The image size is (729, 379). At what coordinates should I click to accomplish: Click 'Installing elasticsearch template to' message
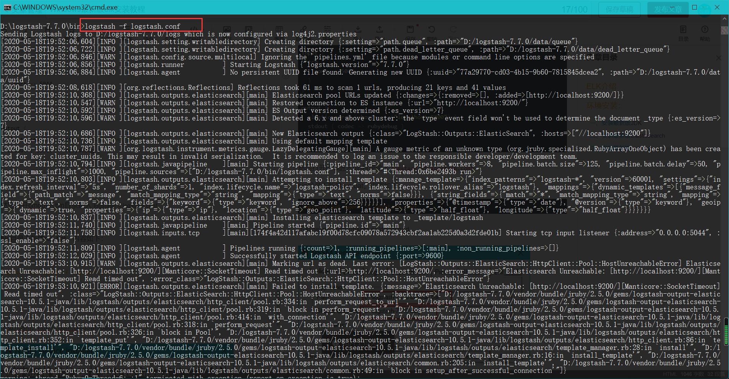click(x=341, y=218)
